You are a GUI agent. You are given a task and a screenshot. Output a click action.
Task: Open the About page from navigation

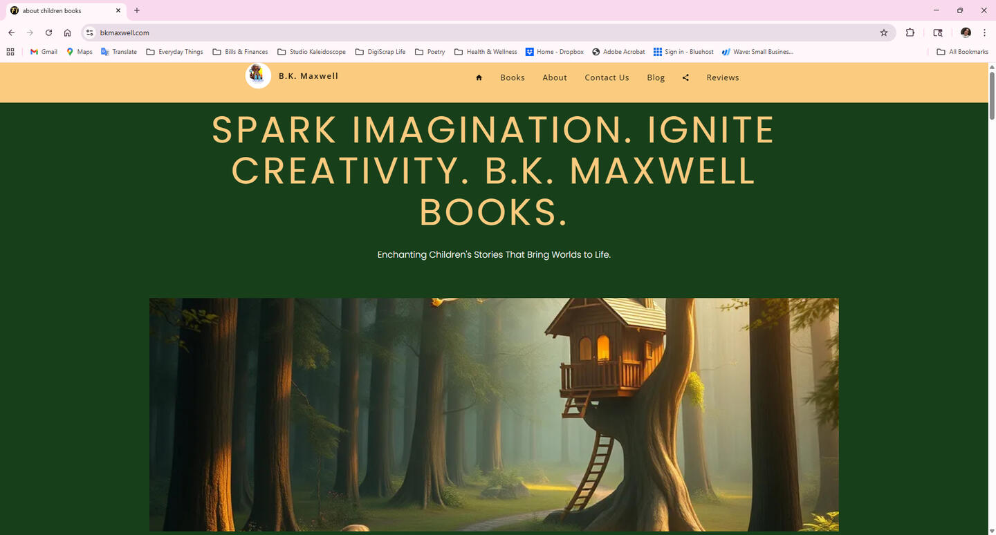555,77
